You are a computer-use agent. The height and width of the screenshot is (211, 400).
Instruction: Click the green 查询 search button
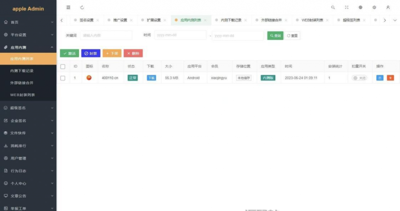(275, 36)
